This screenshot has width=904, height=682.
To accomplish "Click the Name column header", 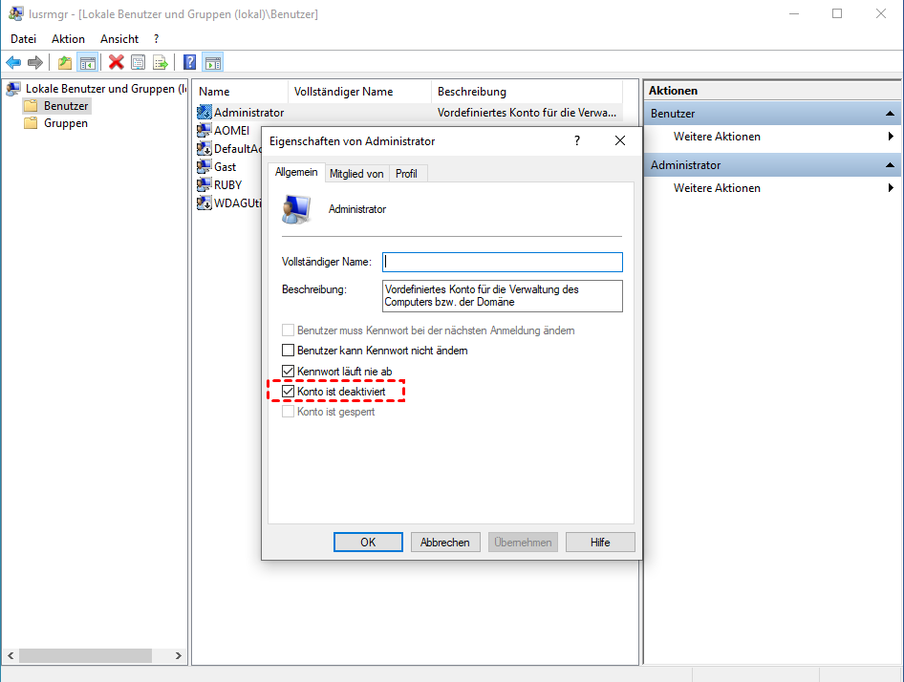I will [241, 92].
